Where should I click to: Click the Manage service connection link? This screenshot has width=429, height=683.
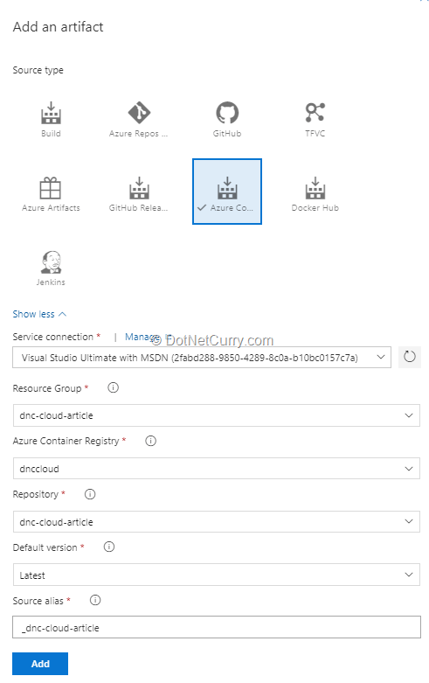(x=142, y=337)
